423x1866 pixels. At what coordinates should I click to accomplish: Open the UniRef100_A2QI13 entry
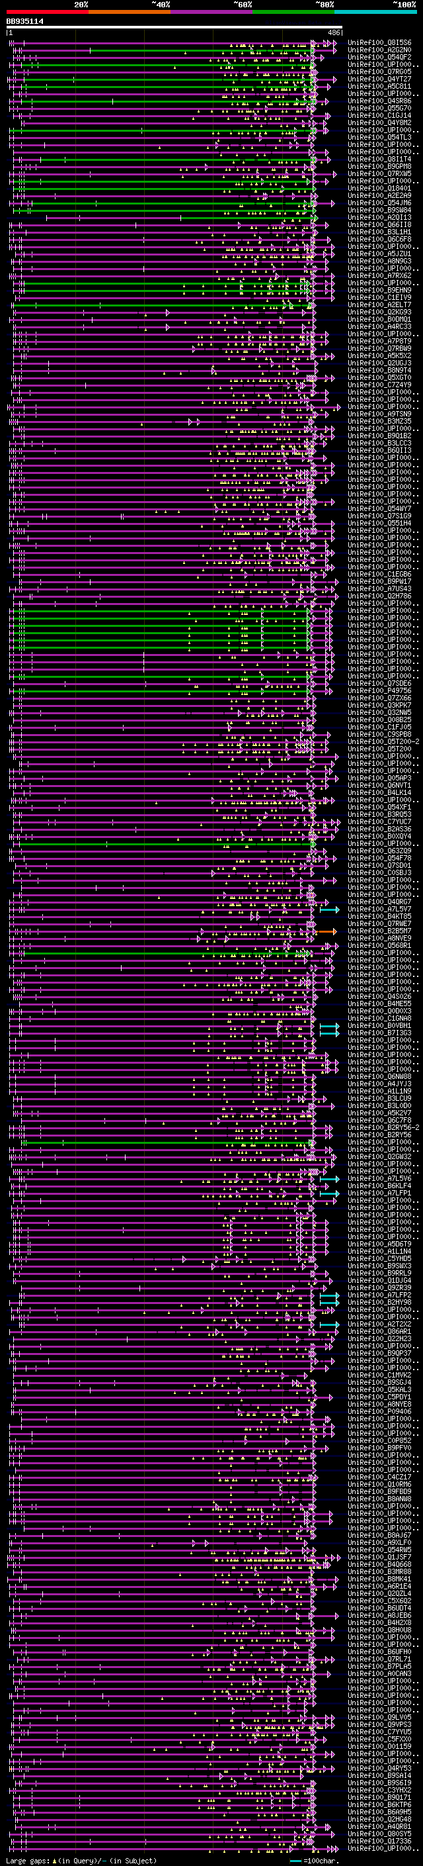(379, 217)
